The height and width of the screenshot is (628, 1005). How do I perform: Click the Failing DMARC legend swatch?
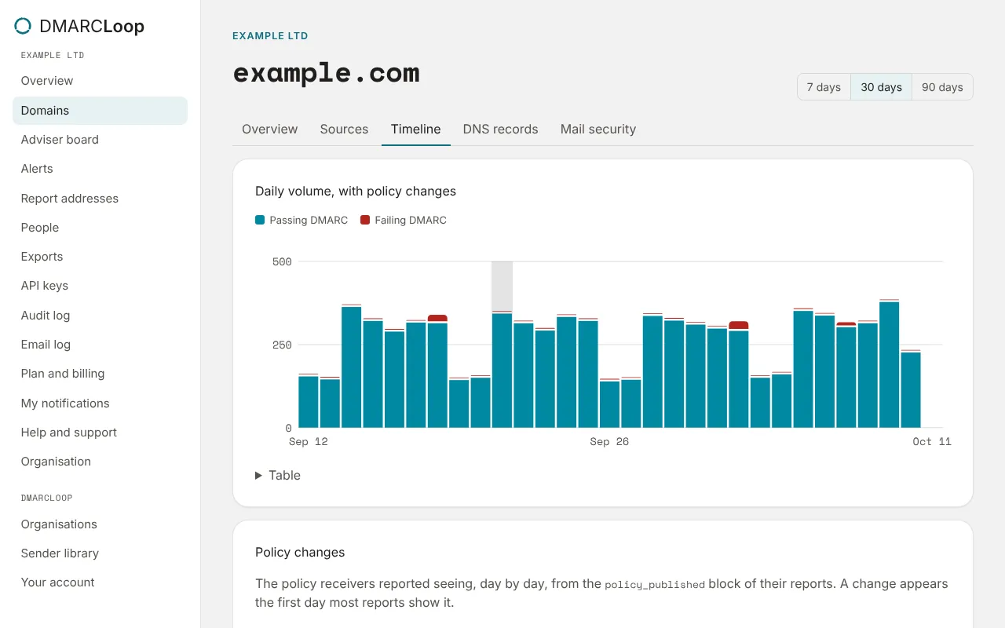[365, 221]
